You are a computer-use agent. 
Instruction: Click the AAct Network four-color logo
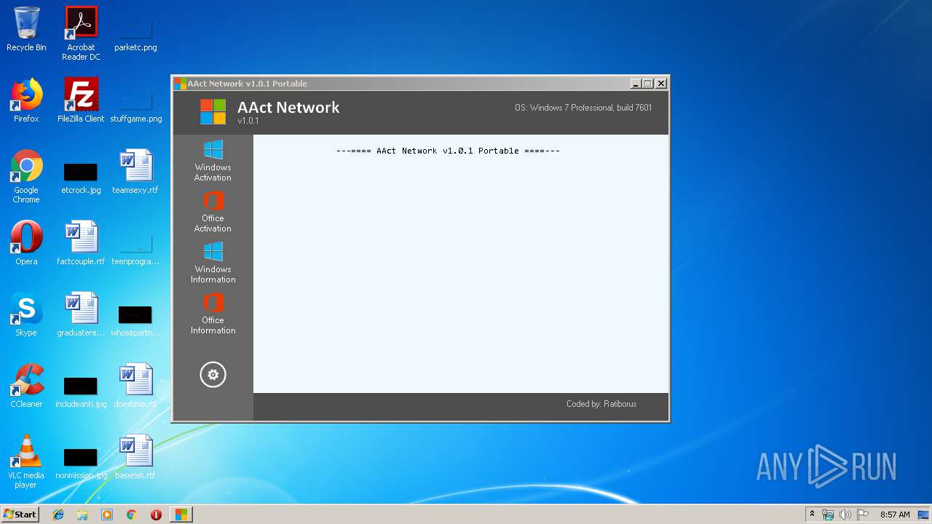[213, 112]
